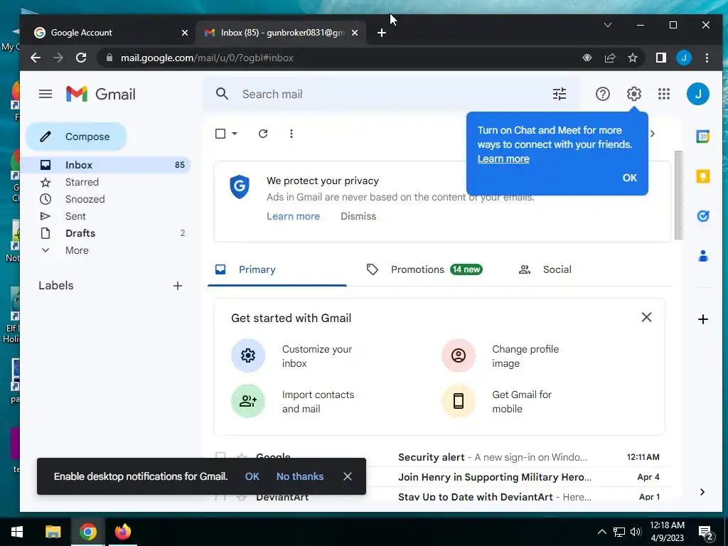This screenshot has width=728, height=546.
Task: Open Firefox from taskbar
Action: pos(122,532)
